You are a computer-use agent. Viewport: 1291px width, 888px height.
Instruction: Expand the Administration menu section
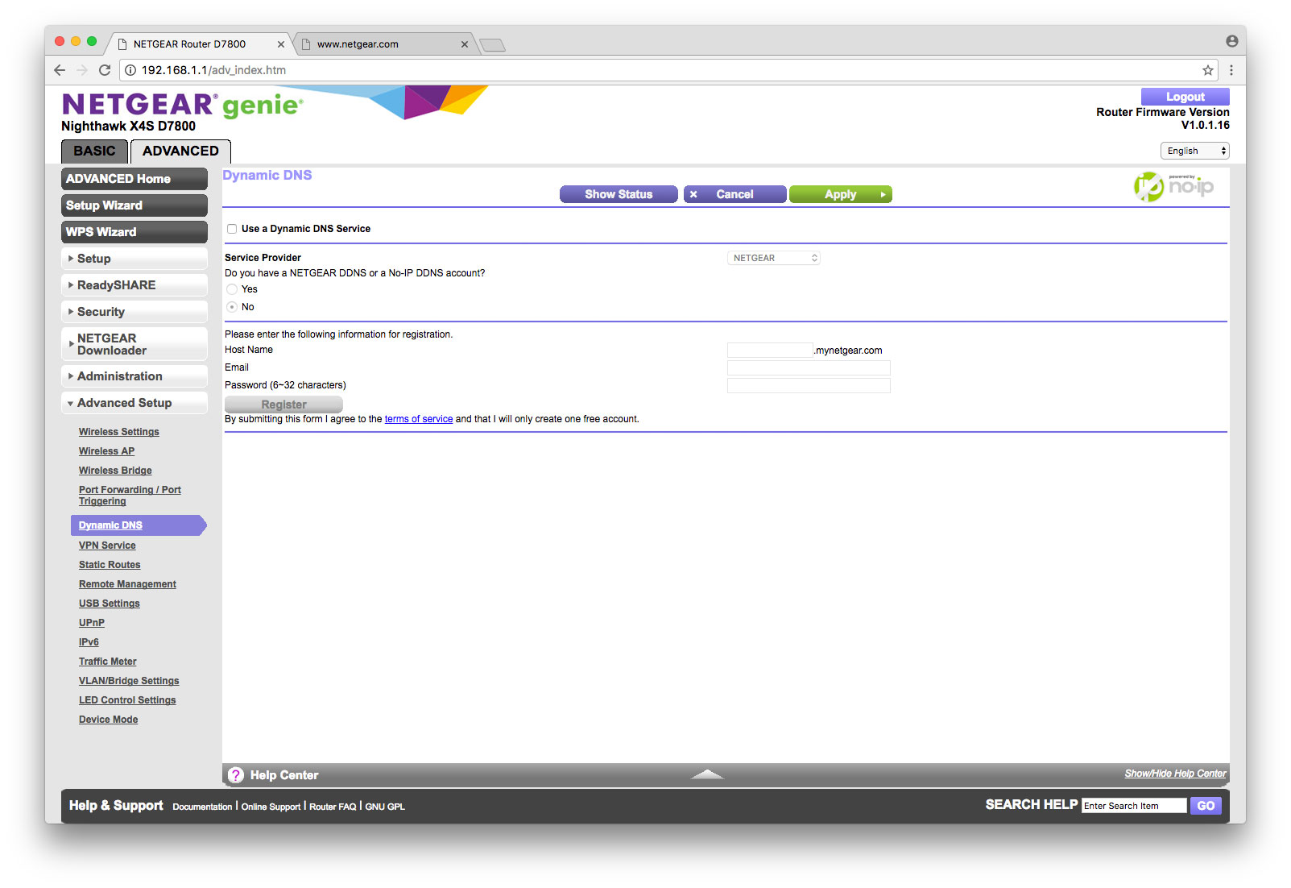coord(134,376)
